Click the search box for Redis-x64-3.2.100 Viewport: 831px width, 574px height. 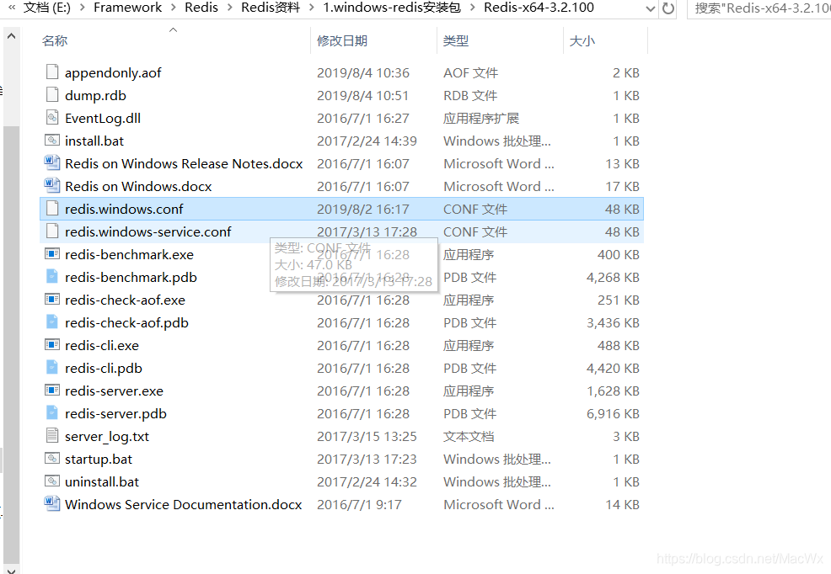click(x=759, y=8)
